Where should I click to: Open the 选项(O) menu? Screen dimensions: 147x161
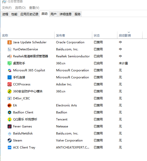point(20,8)
